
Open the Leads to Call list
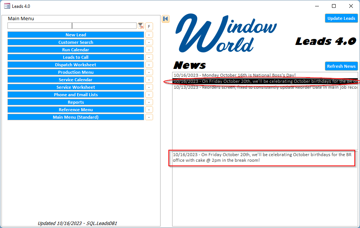pyautogui.click(x=76, y=57)
